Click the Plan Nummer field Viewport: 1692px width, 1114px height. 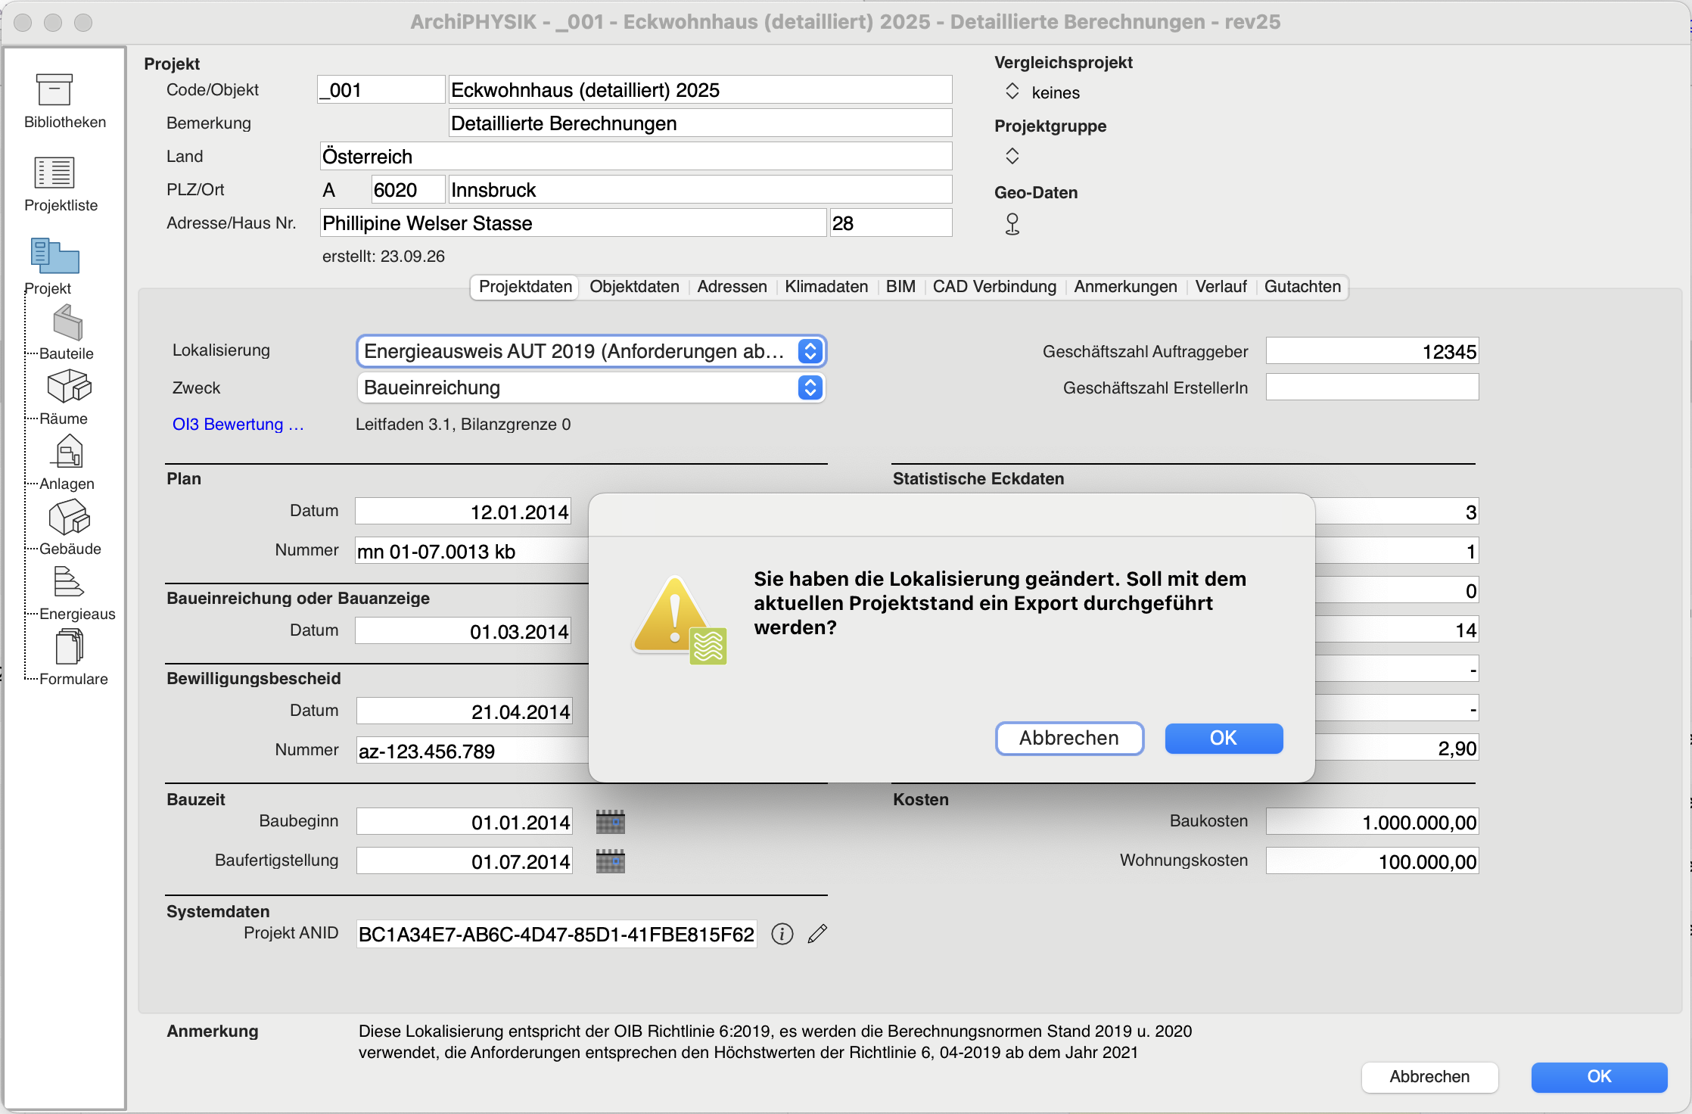[472, 551]
